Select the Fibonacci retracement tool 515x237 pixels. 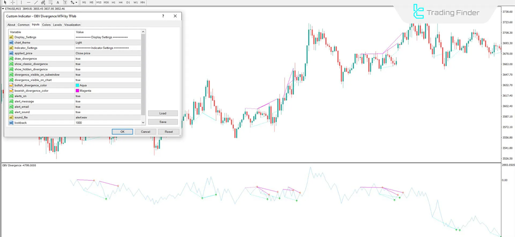[50, 2]
